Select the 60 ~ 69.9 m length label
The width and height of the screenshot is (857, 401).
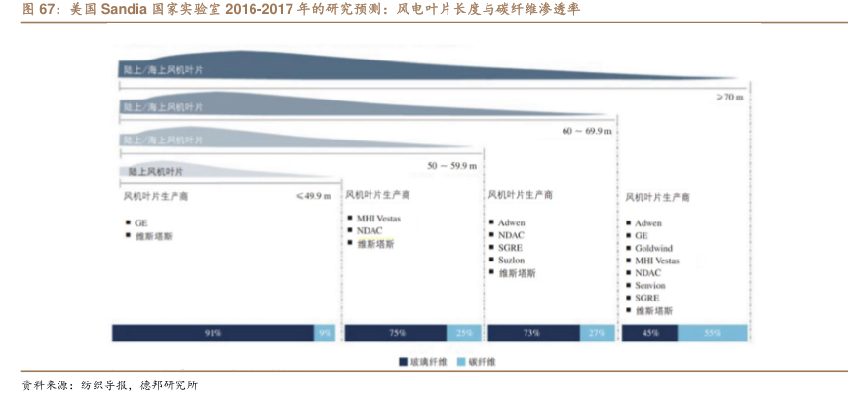coord(587,130)
